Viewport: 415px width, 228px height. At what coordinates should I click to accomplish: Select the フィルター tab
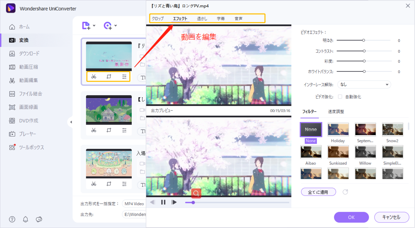pos(309,112)
